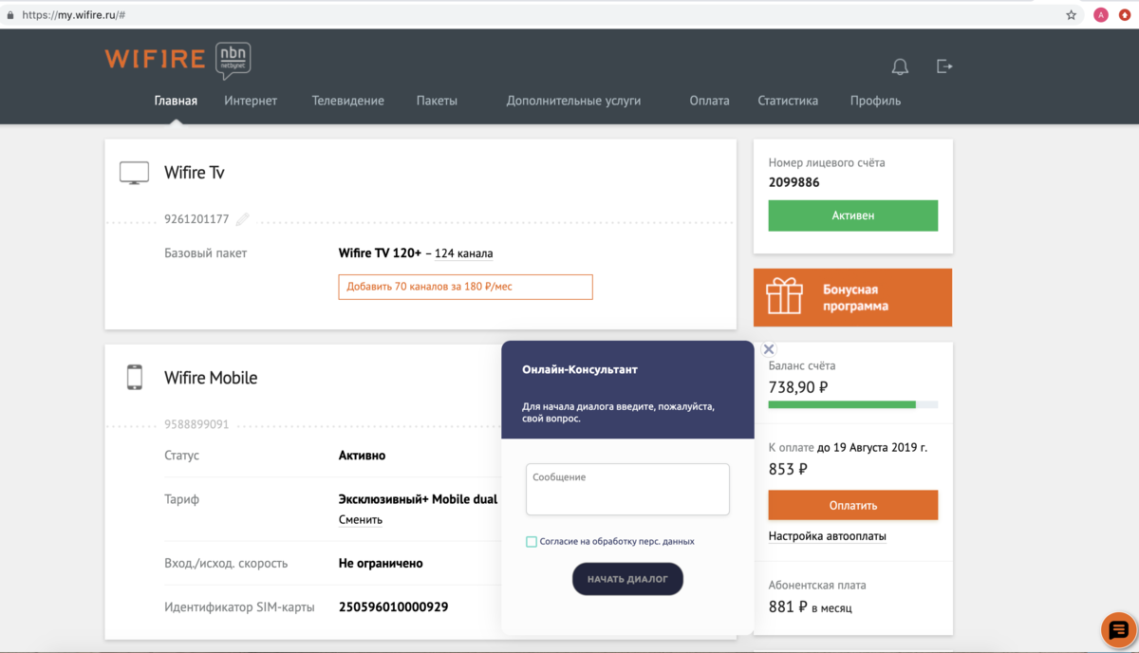The height and width of the screenshot is (653, 1139).
Task: Click mobile number 9588899091
Action: click(x=196, y=425)
